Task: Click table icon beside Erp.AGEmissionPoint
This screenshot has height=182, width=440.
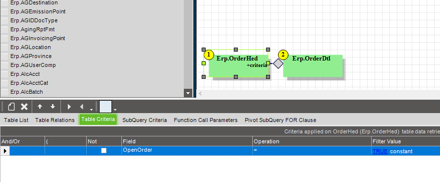Action: (4, 12)
